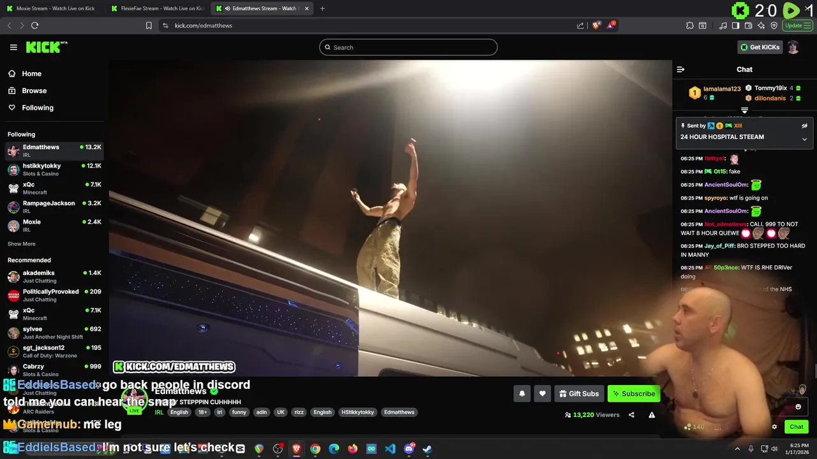Open Brave Wallet icon
The height and width of the screenshot is (459, 817).
pos(749,25)
